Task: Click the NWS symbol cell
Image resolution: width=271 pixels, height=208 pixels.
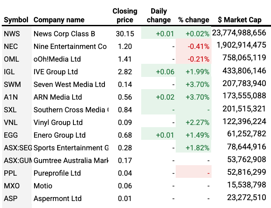Action: click(11, 34)
